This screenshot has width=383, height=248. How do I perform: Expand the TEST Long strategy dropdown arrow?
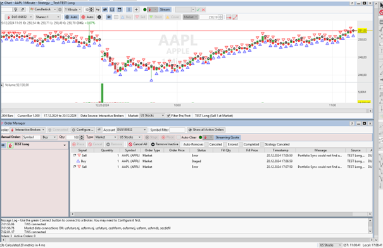(x=65, y=146)
